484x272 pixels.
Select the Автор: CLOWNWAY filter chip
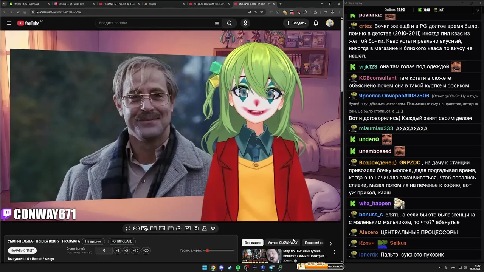tap(282, 243)
